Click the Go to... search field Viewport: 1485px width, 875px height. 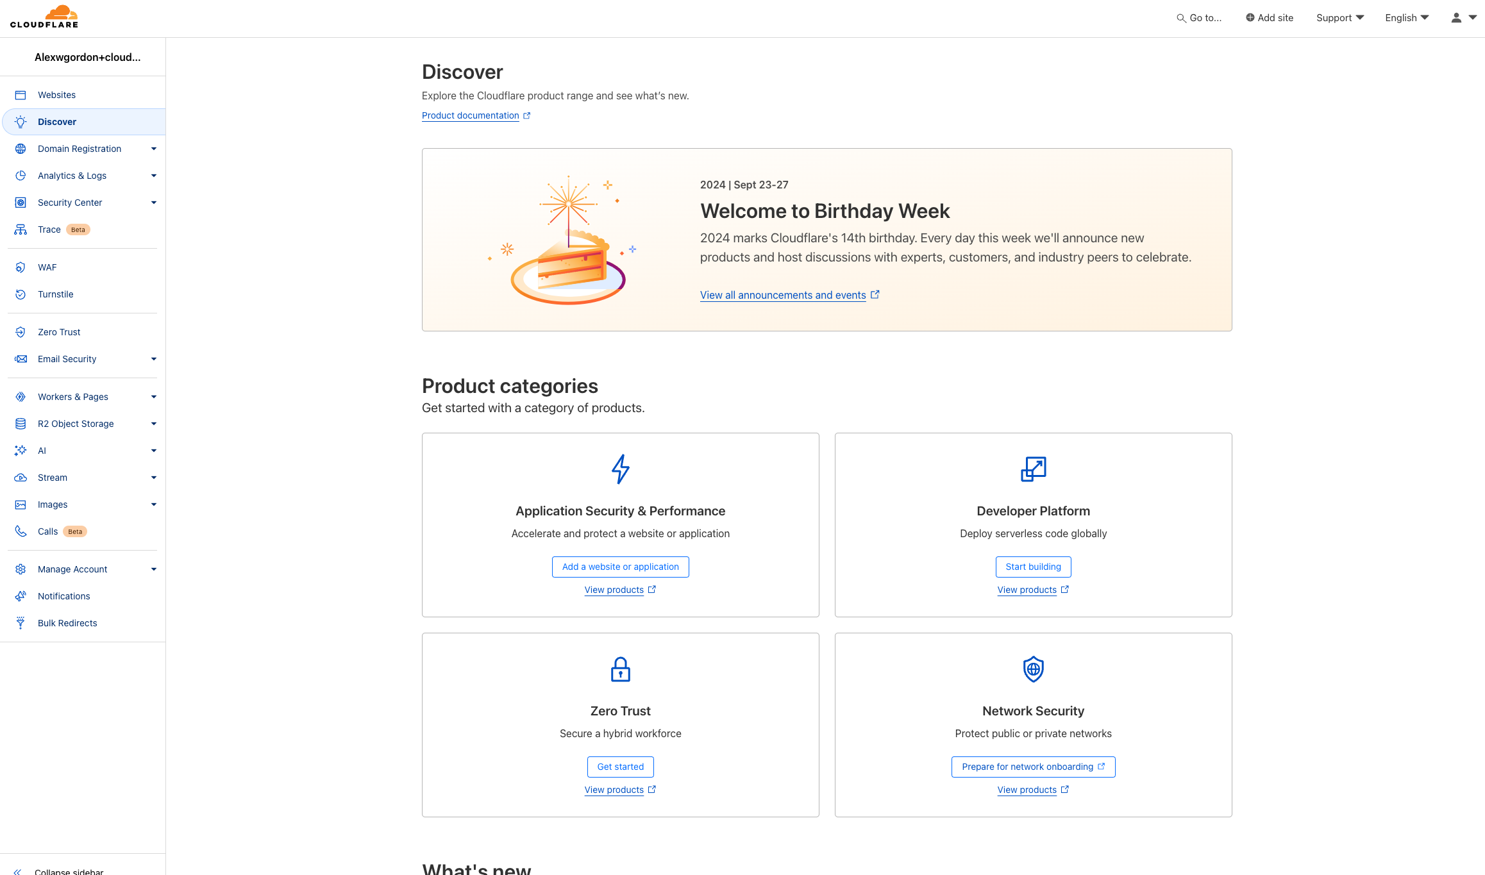(1199, 18)
